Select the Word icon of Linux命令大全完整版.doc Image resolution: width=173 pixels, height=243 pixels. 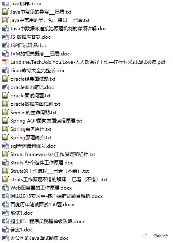6,71
